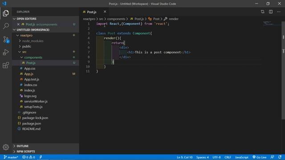The image size is (285, 160).
Task: Expand the Outline section
Action: (45, 146)
